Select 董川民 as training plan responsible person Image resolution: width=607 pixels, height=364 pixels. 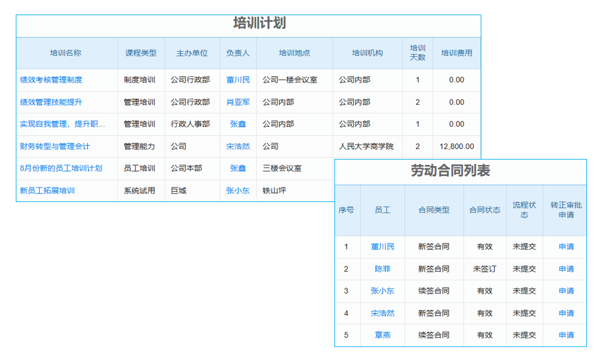click(x=238, y=79)
